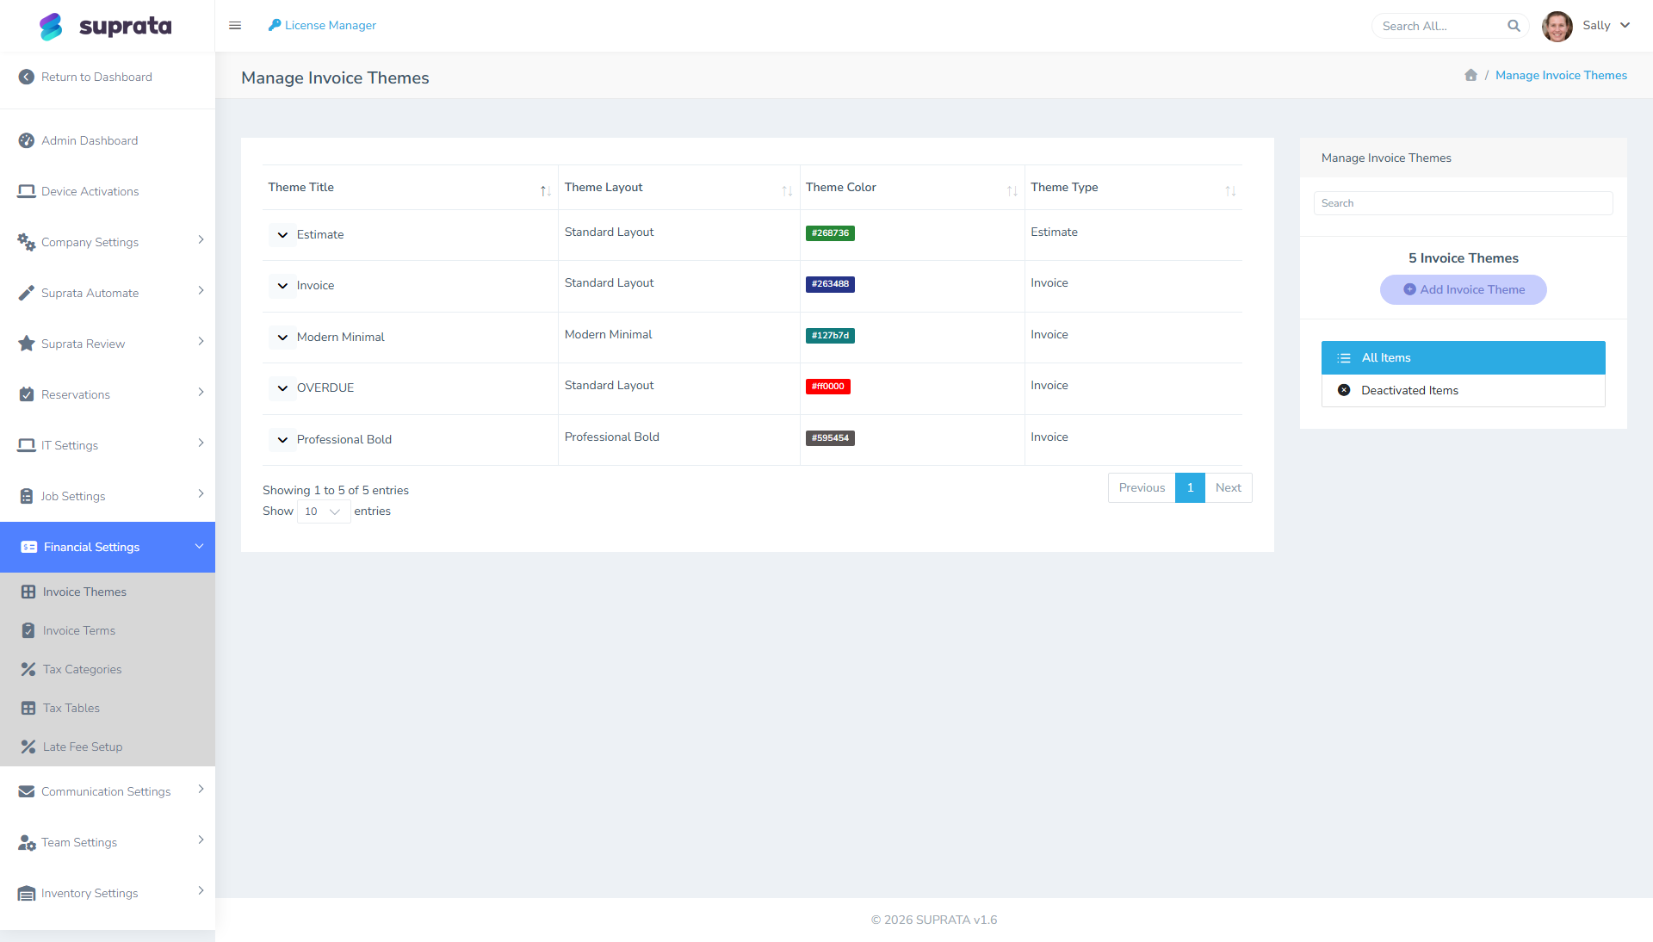Click the Suprata Automate wand icon
The image size is (1653, 942).
click(27, 293)
